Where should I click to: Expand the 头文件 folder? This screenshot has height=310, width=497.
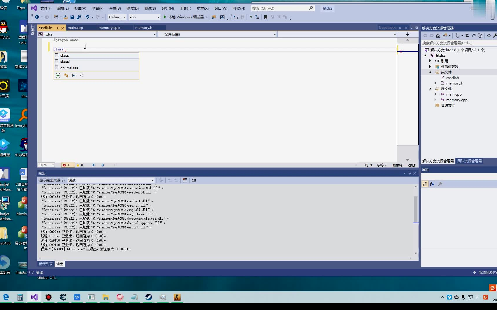(431, 72)
